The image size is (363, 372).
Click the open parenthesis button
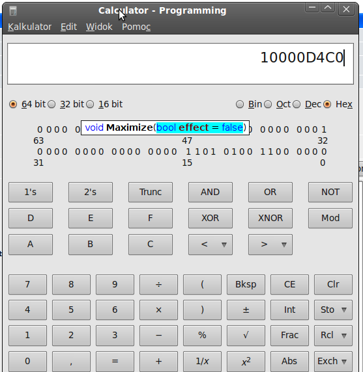202,284
